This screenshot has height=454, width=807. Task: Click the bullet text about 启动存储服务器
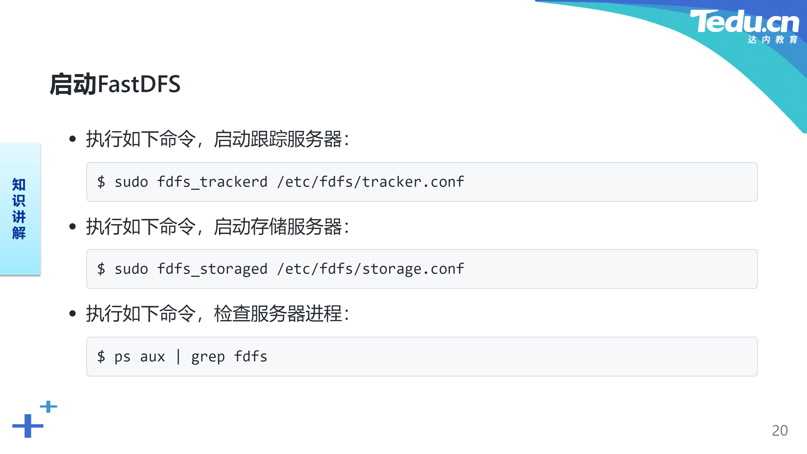point(218,227)
